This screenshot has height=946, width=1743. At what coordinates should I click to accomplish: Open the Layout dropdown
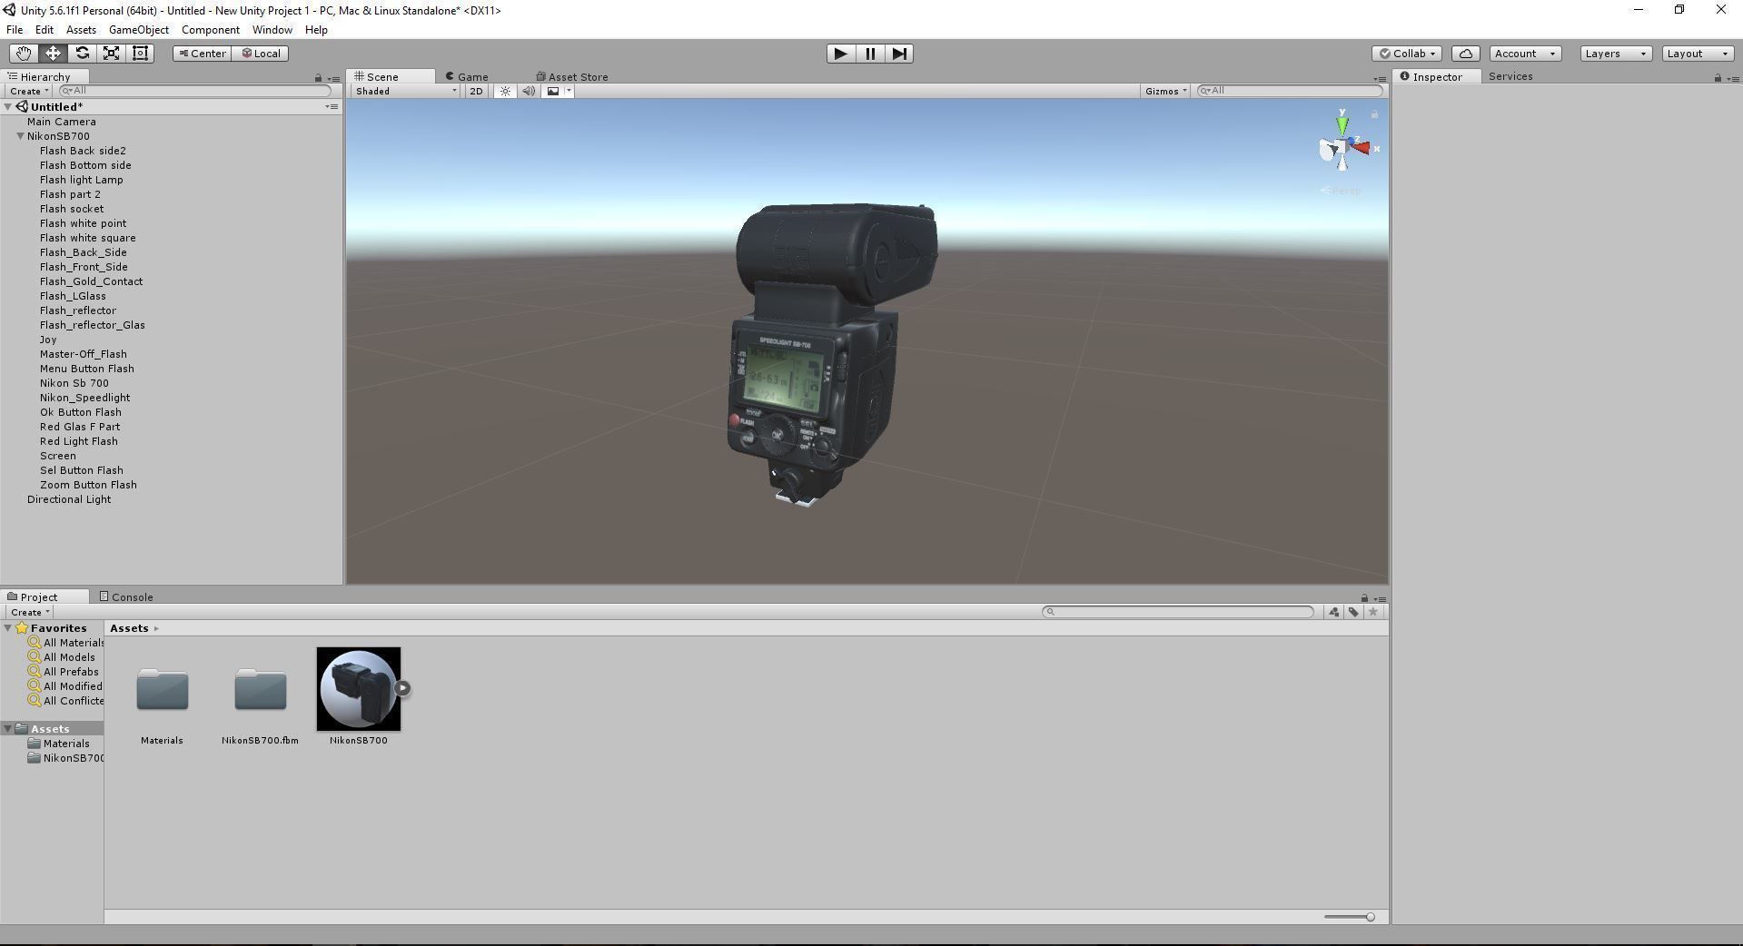coord(1698,54)
